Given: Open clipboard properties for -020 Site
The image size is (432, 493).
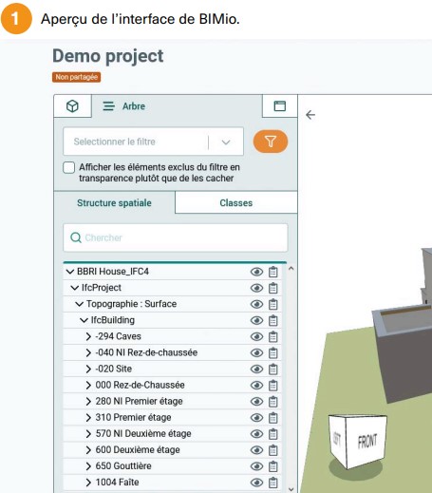Looking at the screenshot, I should pos(273,370).
